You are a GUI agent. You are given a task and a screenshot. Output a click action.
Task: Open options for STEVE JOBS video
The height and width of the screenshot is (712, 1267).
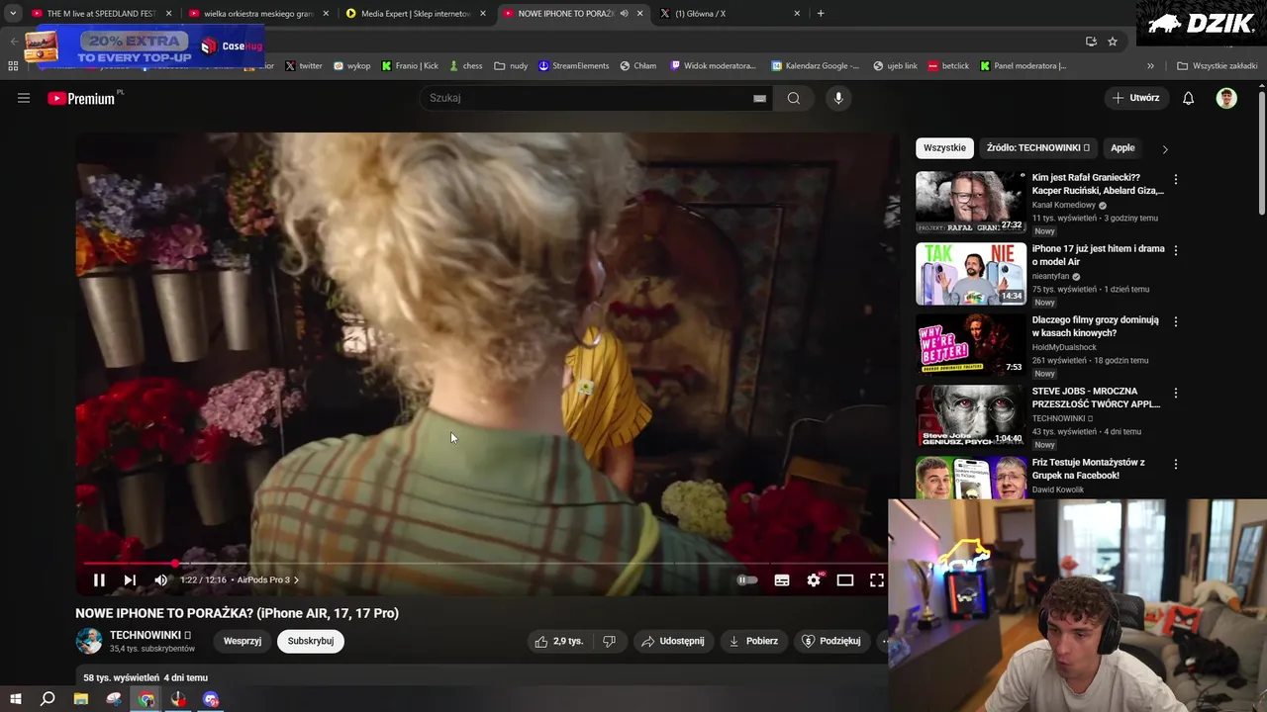pos(1176,394)
